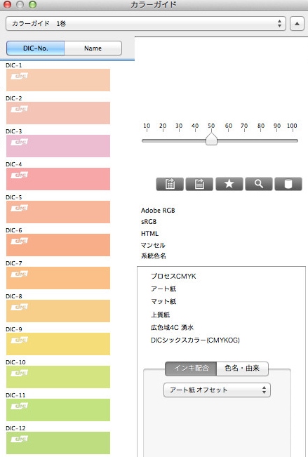
Task: Click the cylinder database icon button
Action: point(288,184)
